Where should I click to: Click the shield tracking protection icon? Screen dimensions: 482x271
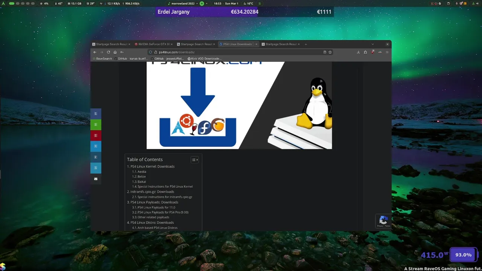(150, 52)
